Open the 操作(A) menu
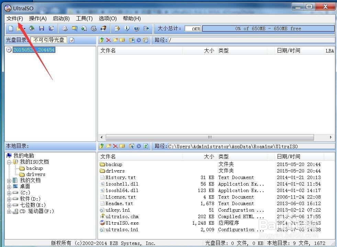This screenshot has width=337, height=247. tap(38, 19)
